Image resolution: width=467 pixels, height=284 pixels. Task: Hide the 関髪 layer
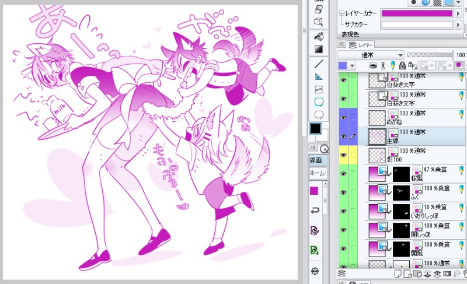(x=343, y=248)
